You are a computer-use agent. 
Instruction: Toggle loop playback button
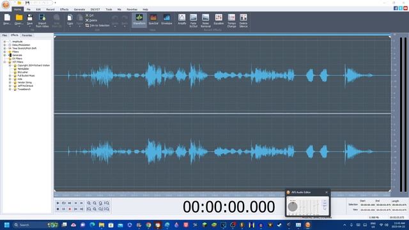pyautogui.click(x=64, y=203)
